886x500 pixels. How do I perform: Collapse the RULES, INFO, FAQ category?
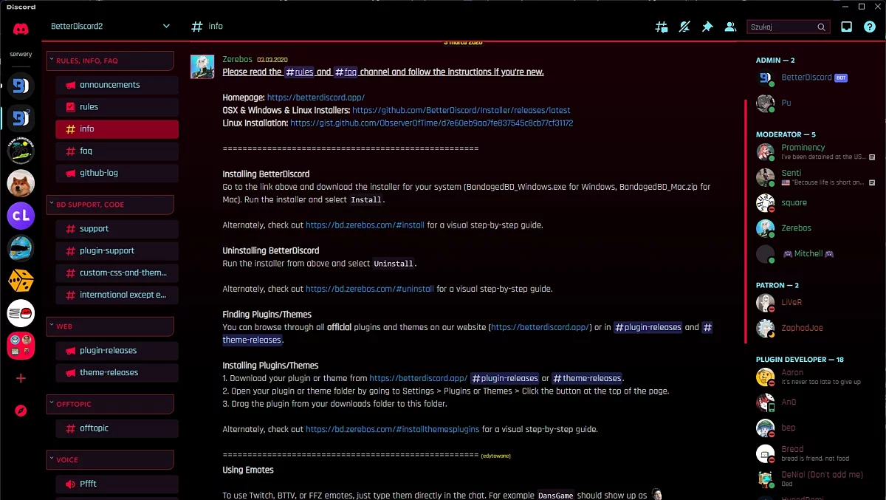click(109, 61)
